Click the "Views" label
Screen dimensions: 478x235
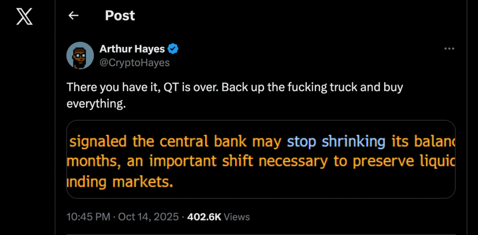[x=237, y=217]
